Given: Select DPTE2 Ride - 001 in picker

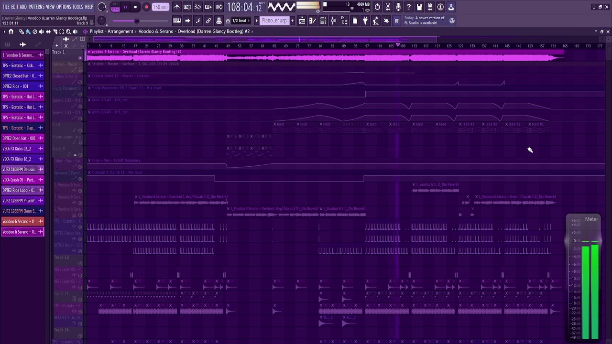Looking at the screenshot, I should pos(22,86).
